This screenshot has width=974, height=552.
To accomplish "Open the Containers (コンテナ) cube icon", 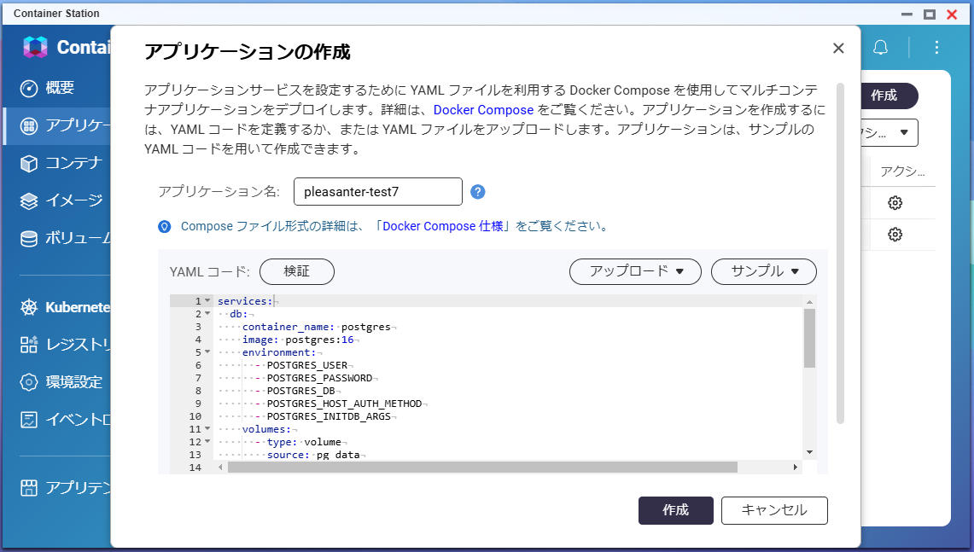I will click(x=28, y=163).
